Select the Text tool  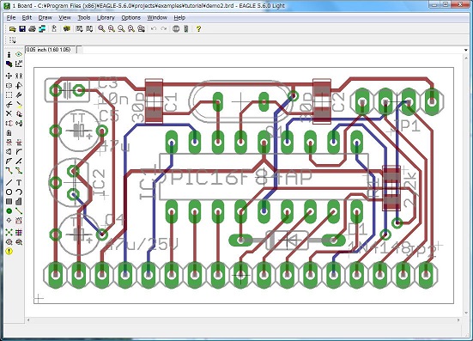tap(19, 183)
